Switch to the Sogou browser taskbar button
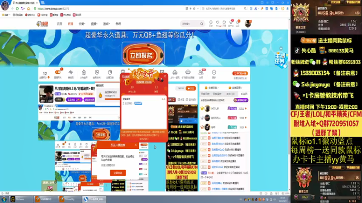 [x=95, y=199]
